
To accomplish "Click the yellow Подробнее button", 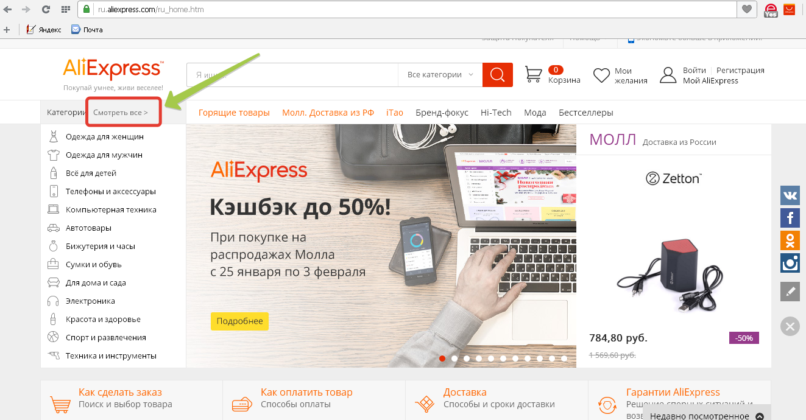I will pos(239,321).
